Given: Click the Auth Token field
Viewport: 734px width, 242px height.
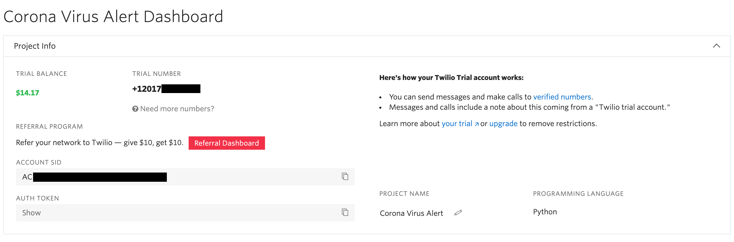Looking at the screenshot, I should pyautogui.click(x=185, y=213).
